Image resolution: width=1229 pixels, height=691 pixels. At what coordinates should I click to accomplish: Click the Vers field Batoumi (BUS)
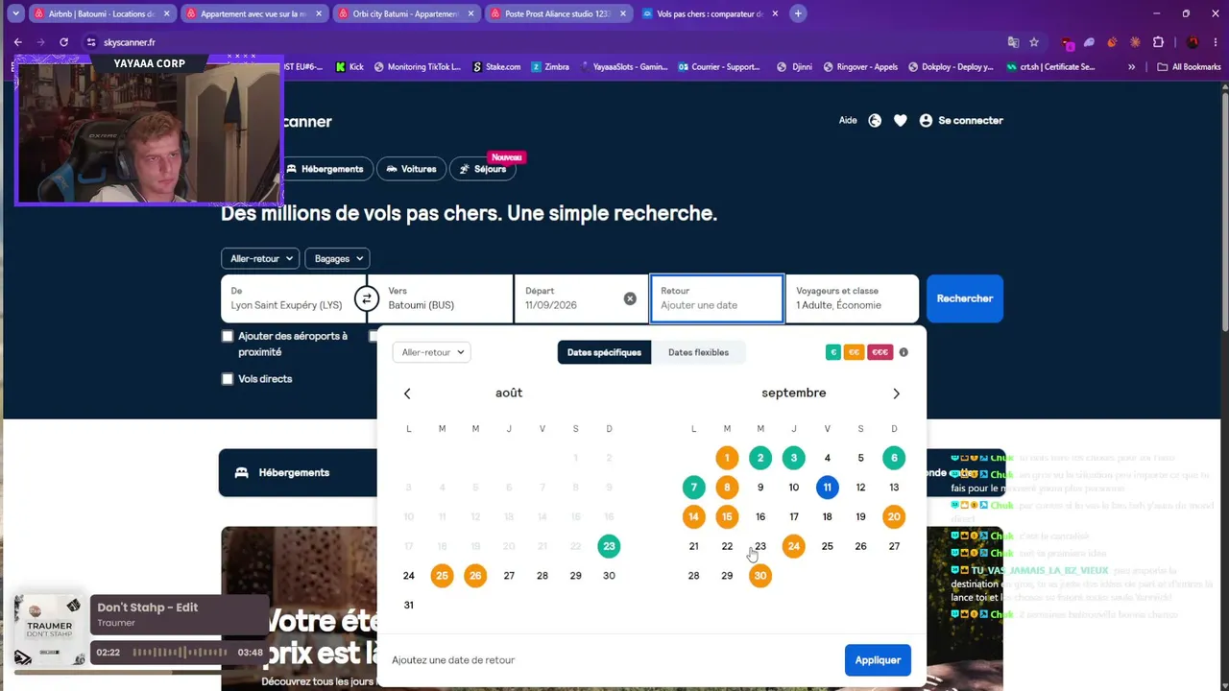pyautogui.click(x=440, y=298)
